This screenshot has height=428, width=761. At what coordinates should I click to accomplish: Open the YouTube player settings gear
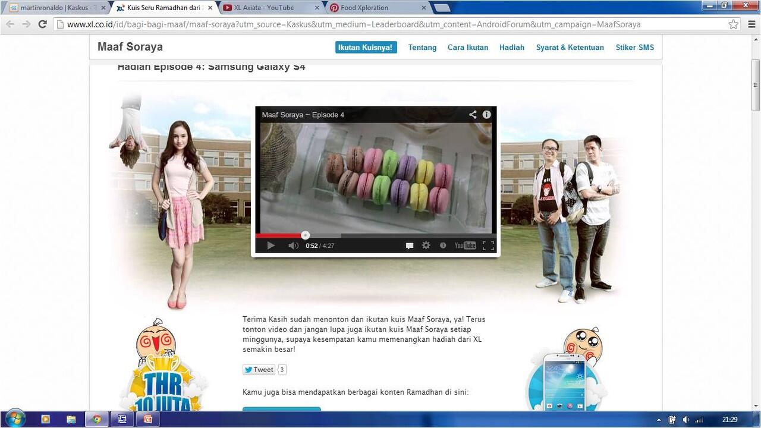pyautogui.click(x=426, y=245)
